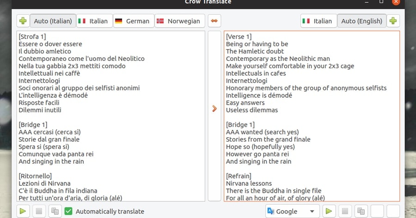Click the line 'Nirvana lessons'

coord(249,183)
